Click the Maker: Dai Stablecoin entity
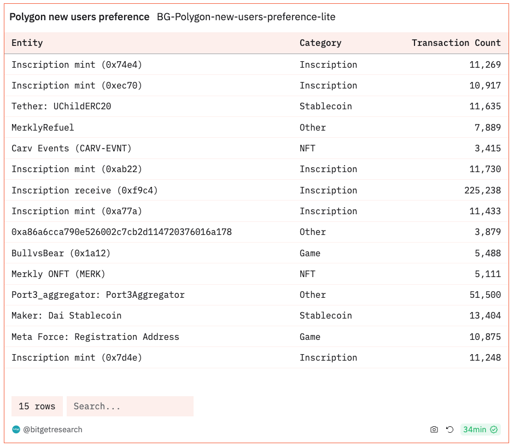The image size is (514, 447). (67, 316)
